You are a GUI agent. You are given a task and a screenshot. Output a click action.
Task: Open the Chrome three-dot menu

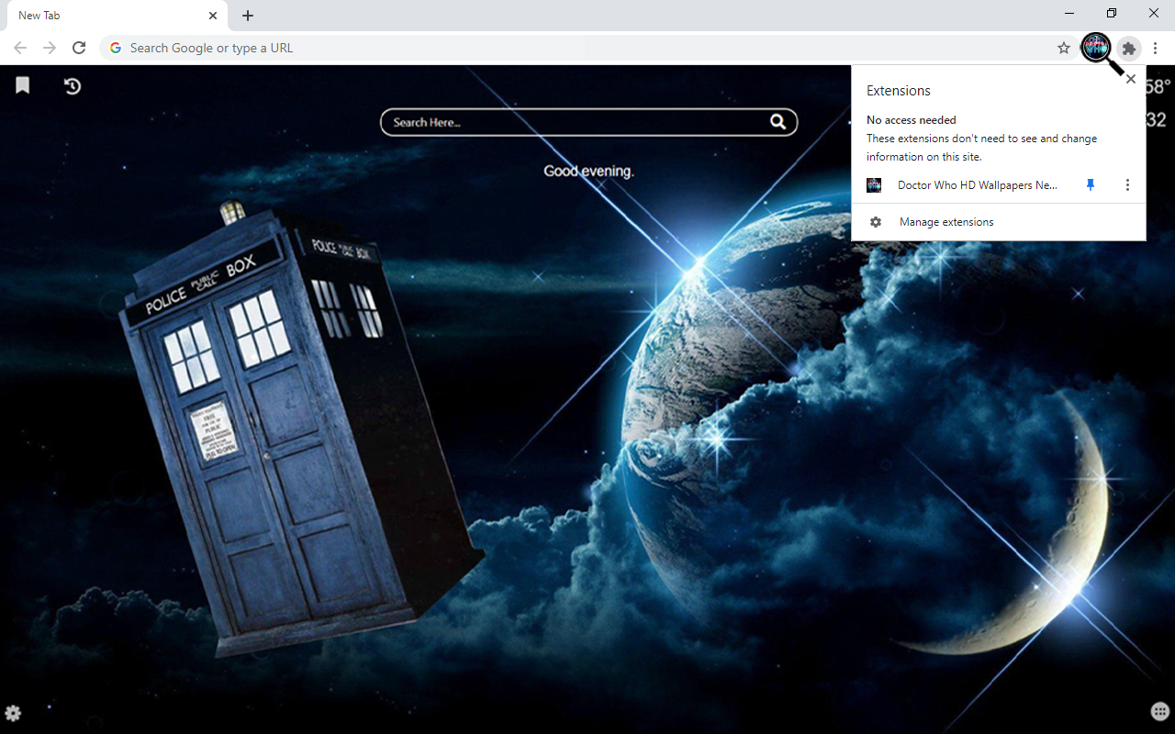tap(1156, 48)
